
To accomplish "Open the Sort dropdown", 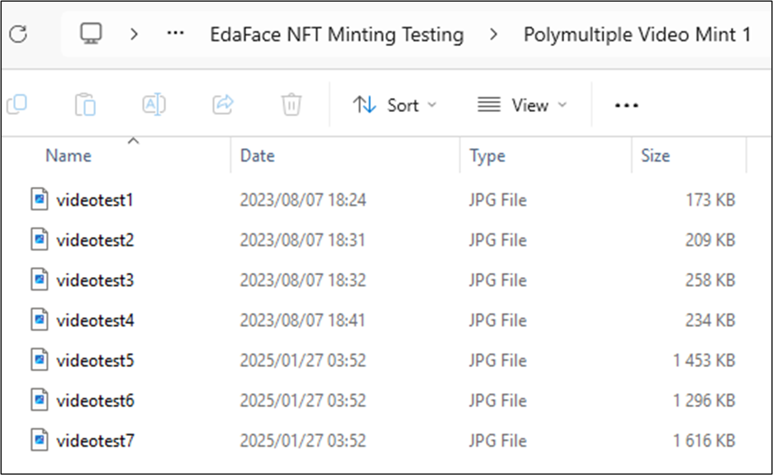I will 395,105.
